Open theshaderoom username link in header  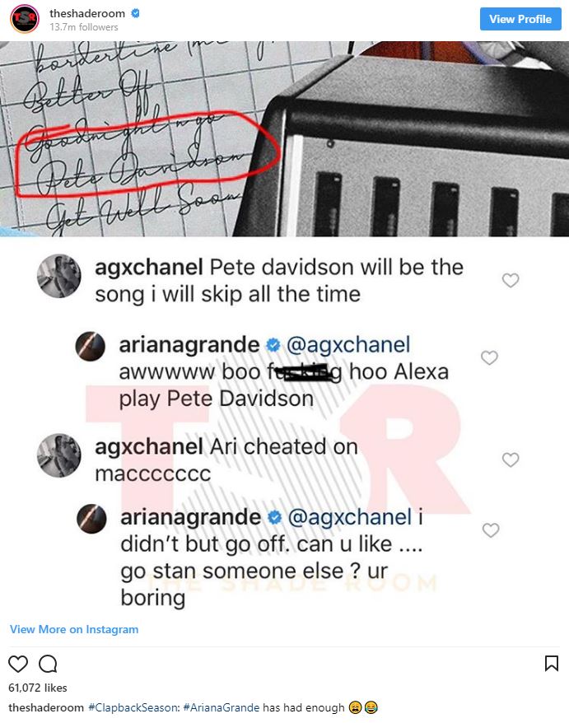point(87,13)
